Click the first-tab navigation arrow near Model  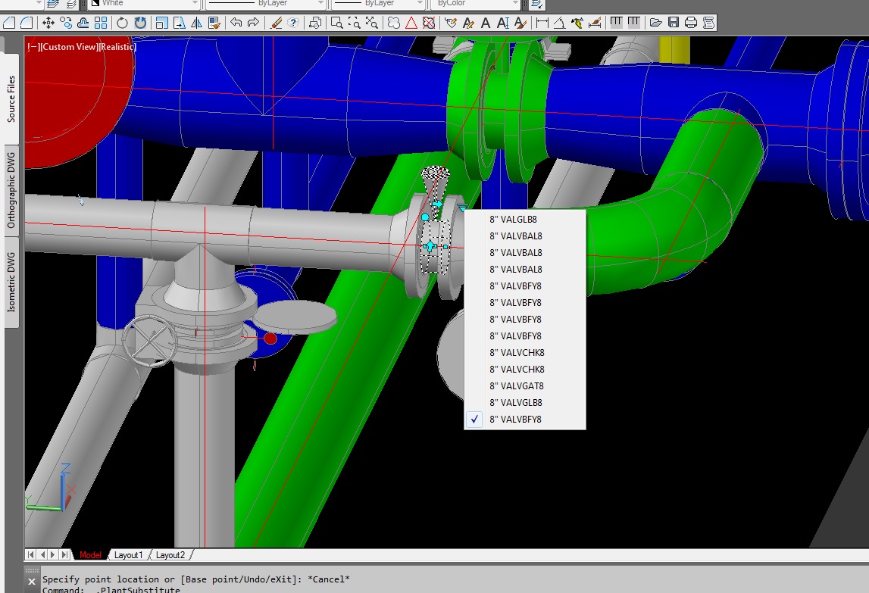click(29, 554)
